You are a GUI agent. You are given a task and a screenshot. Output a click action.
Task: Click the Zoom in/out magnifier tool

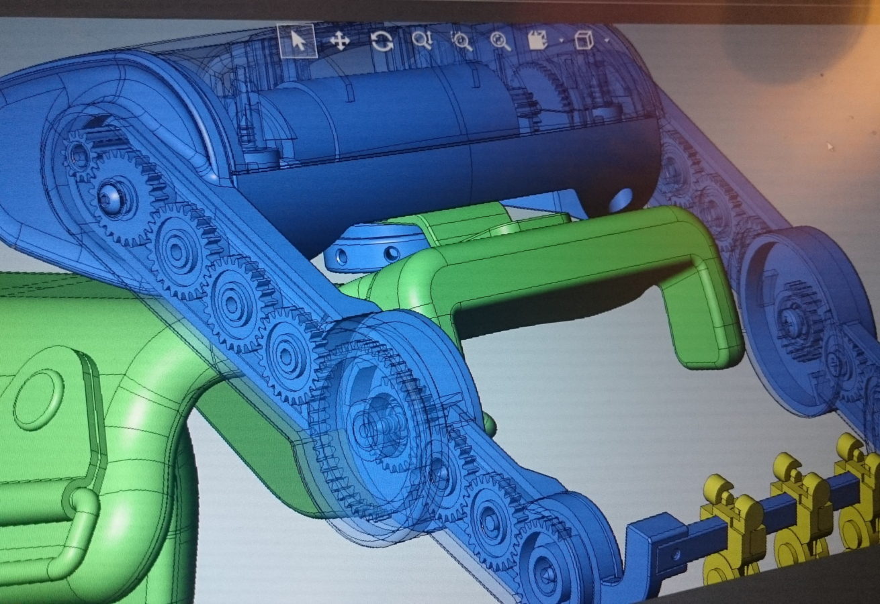coord(422,41)
